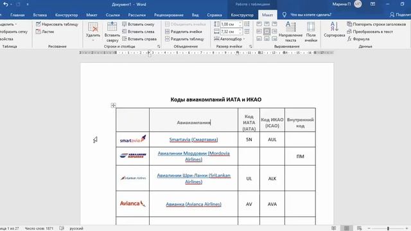
Task: Insert a Формула into the table
Action: pos(358,38)
